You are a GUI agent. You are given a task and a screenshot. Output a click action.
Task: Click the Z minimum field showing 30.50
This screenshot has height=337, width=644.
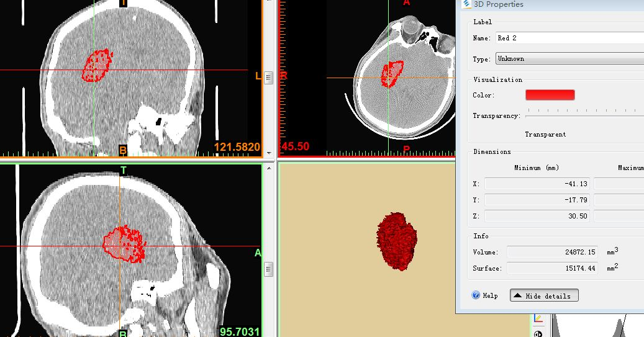tap(536, 216)
